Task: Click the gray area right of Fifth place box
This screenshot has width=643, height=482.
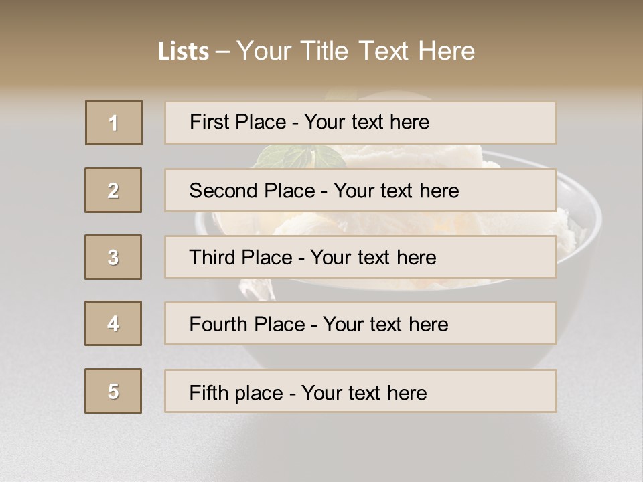Action: [599, 391]
